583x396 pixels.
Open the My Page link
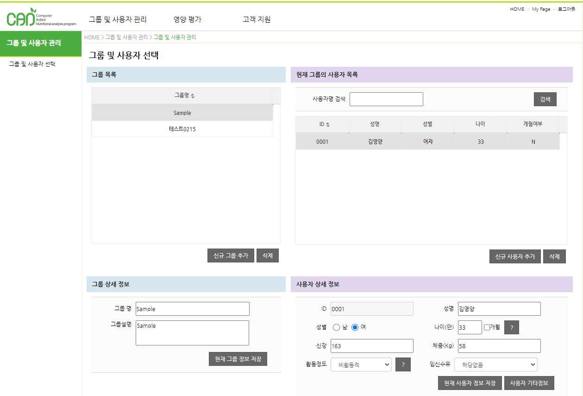[x=541, y=9]
